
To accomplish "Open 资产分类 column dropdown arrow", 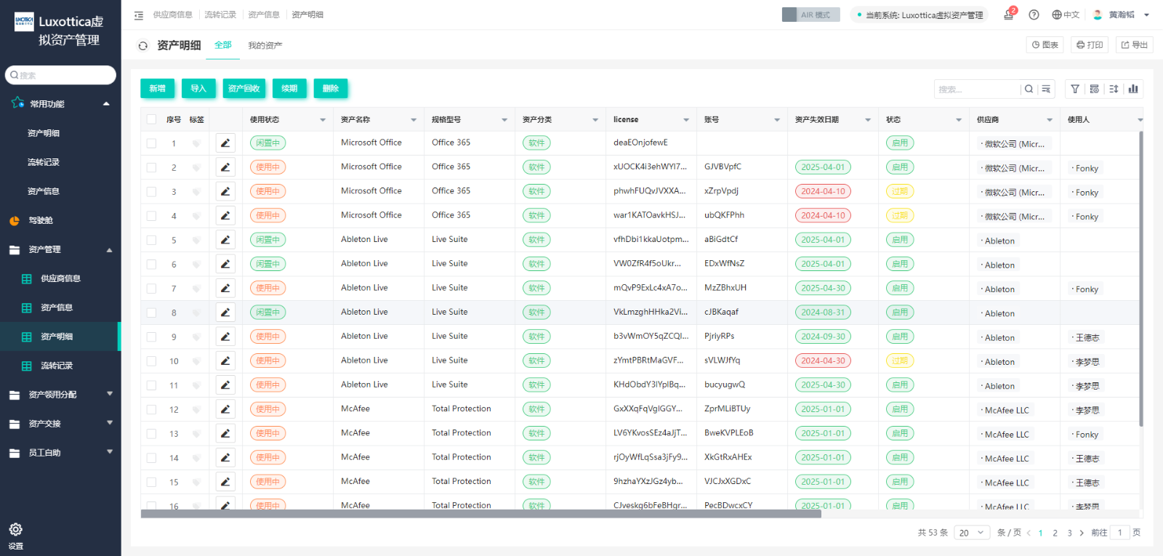I will coord(595,120).
